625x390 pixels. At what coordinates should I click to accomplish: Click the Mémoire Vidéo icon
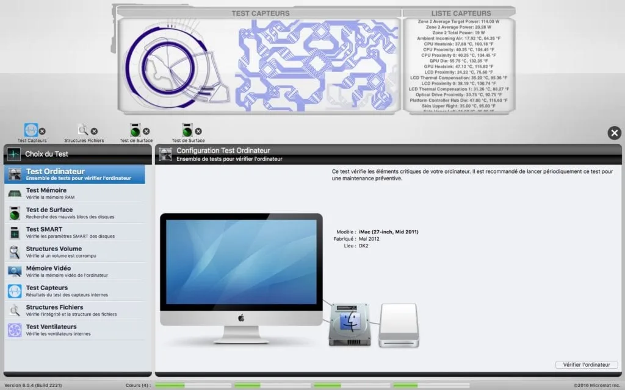pyautogui.click(x=13, y=271)
